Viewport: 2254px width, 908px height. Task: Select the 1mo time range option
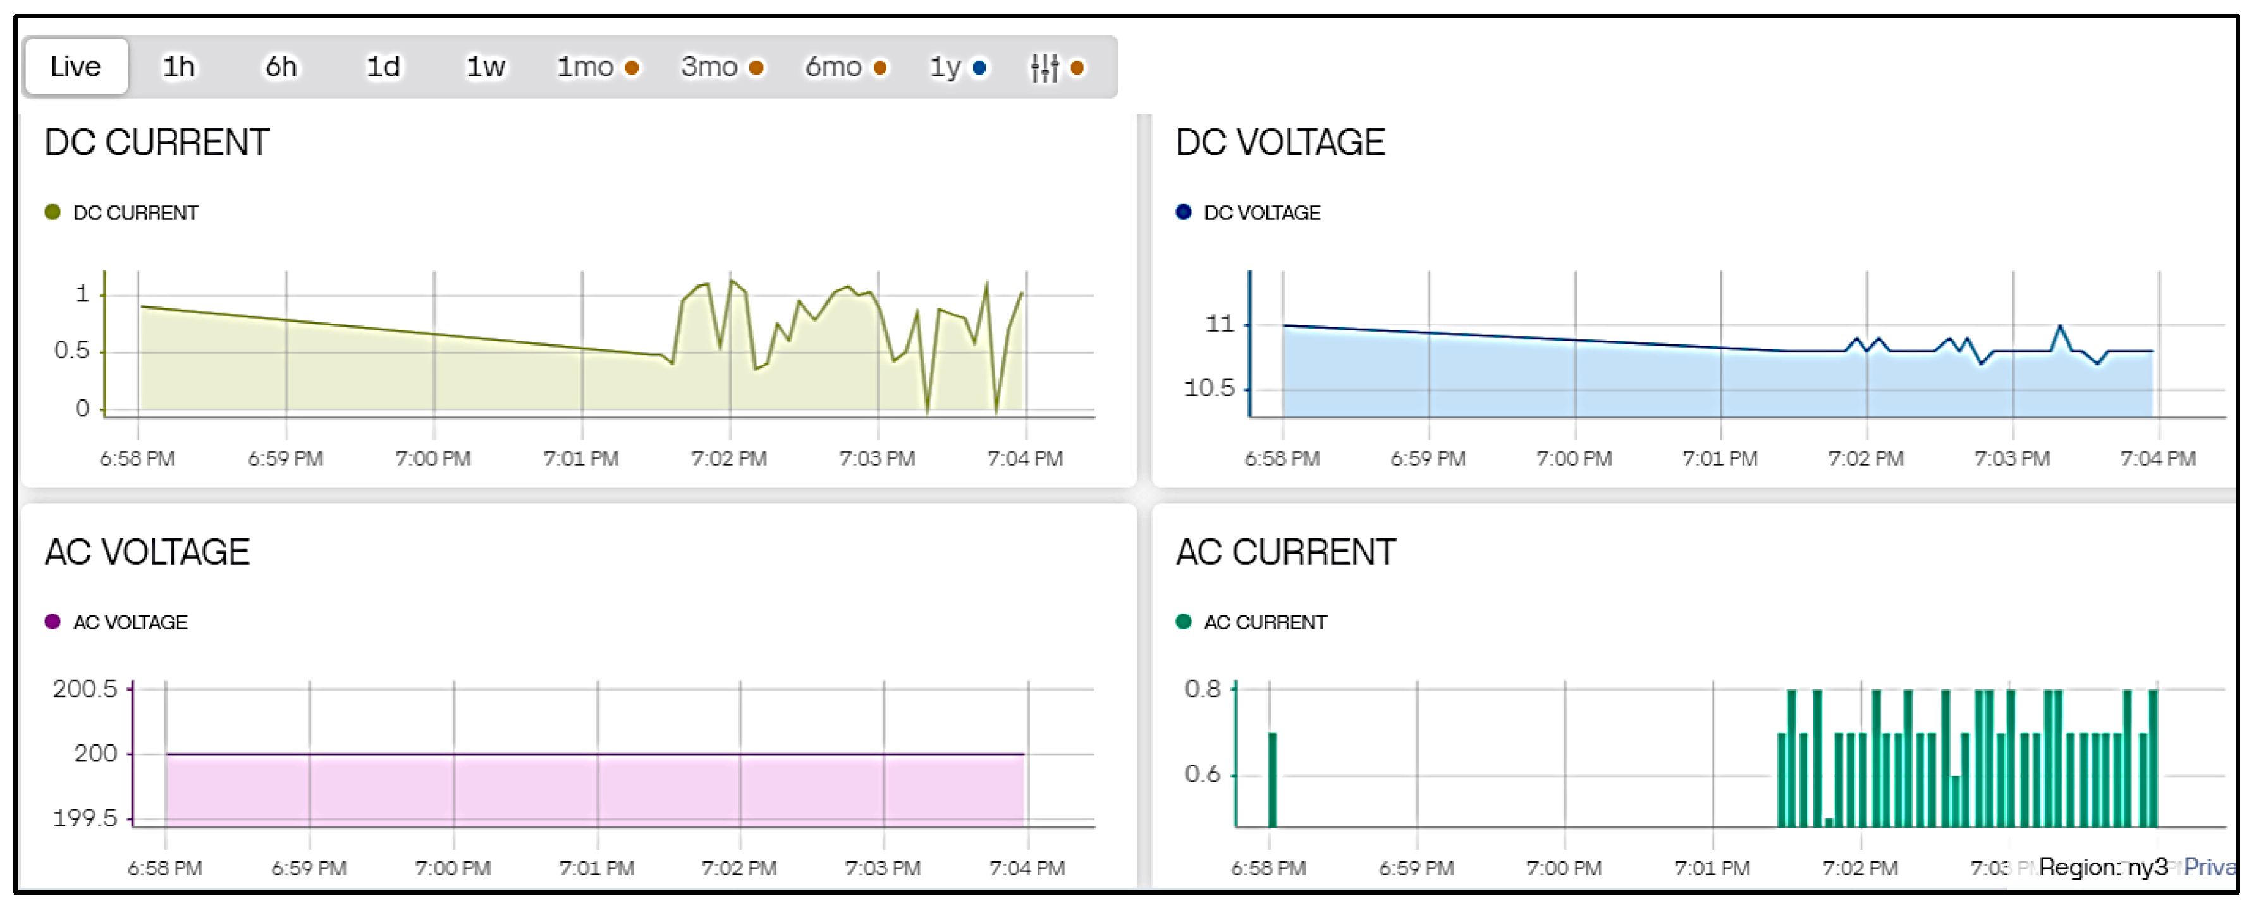click(x=586, y=66)
